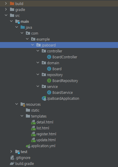Expand the gradle folder arrow
This screenshot has height=167, width=118.
tap(6, 9)
